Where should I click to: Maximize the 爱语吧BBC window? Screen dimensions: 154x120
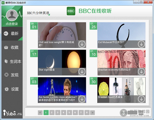click(x=141, y=2)
